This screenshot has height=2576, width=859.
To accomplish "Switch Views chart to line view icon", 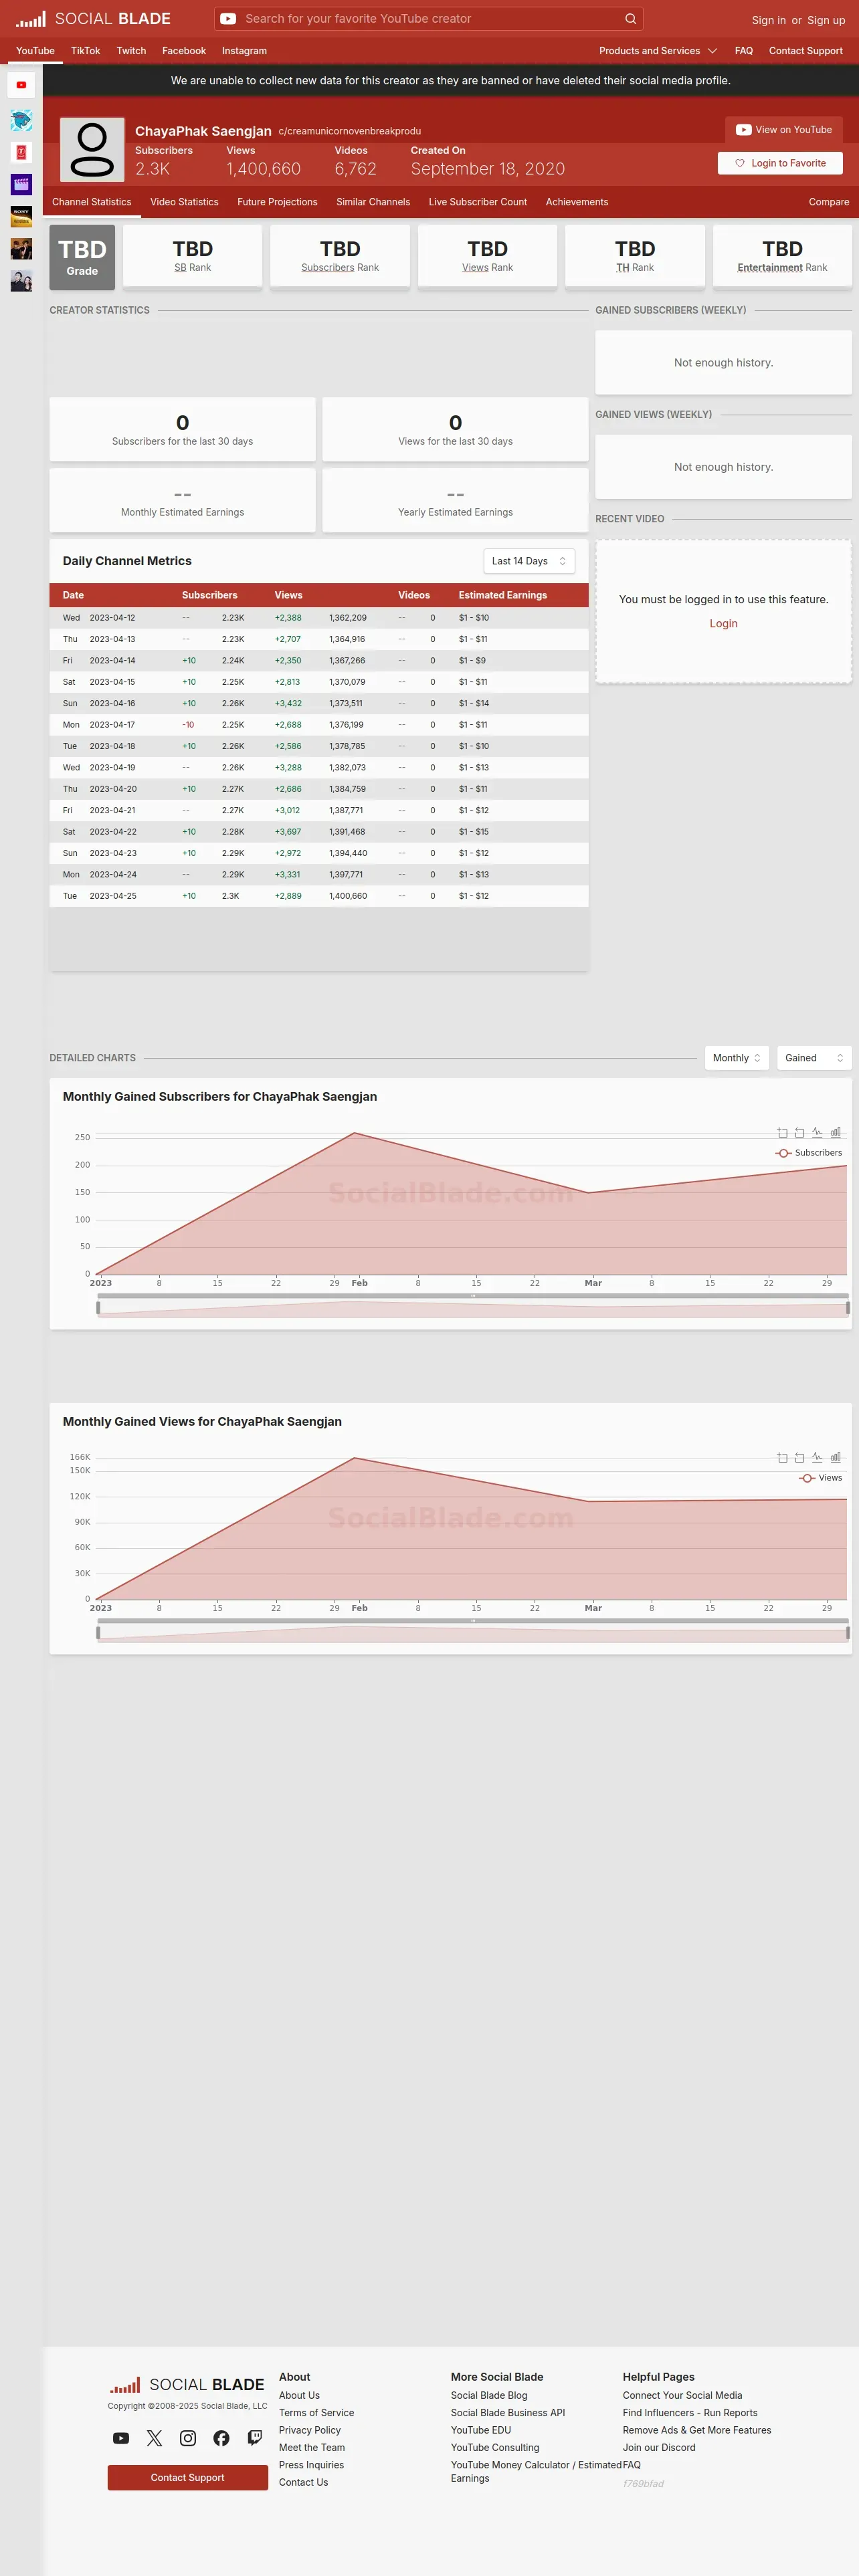I will coord(817,1458).
